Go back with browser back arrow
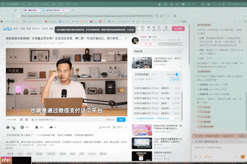The image size is (247, 164). coord(3,16)
